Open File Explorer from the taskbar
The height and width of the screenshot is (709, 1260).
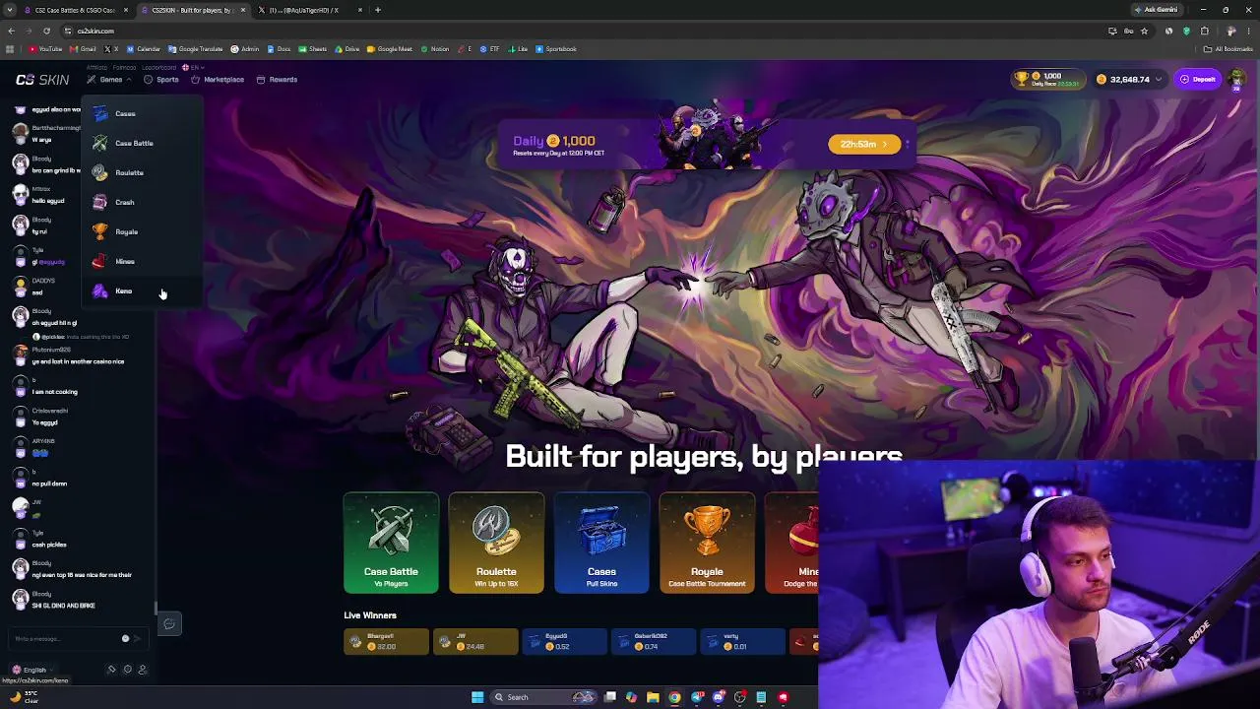pyautogui.click(x=653, y=697)
